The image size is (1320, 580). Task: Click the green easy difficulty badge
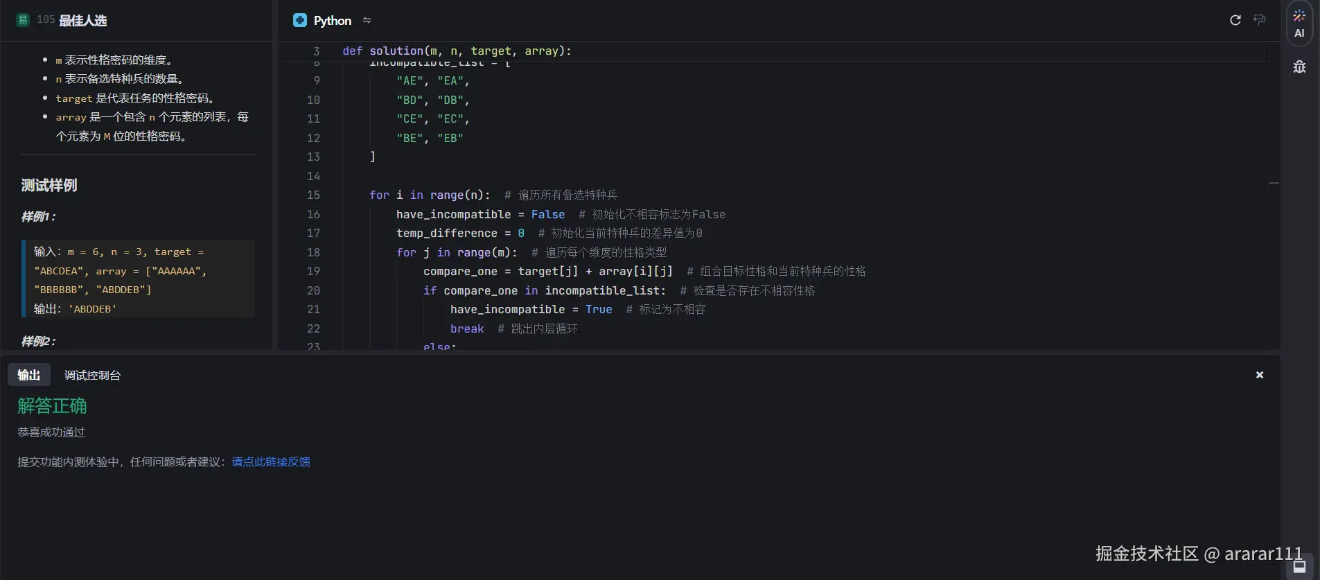coord(23,20)
